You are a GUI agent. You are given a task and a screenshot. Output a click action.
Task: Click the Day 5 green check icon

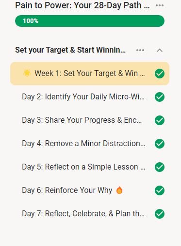(160, 167)
